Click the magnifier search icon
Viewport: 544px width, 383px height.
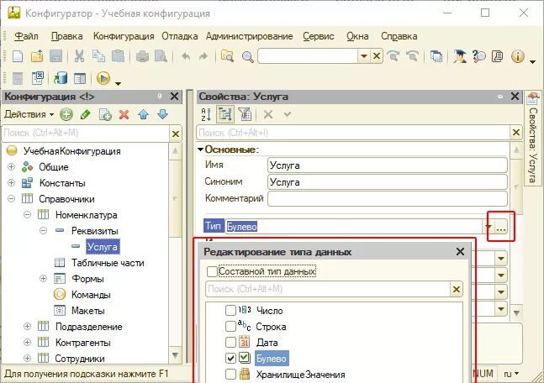(x=247, y=56)
